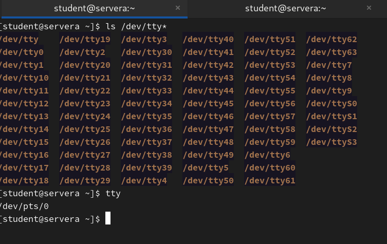Click the /dev/tty19 entry
The width and height of the screenshot is (387, 244).
coord(85,39)
